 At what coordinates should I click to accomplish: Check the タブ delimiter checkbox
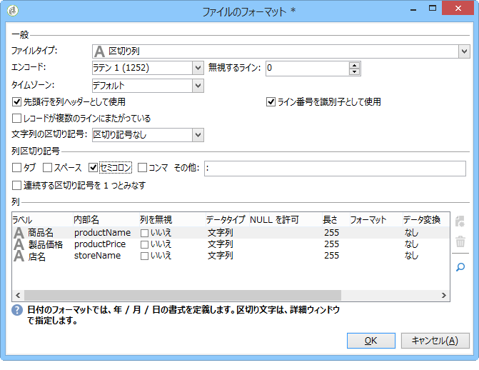[x=16, y=168]
